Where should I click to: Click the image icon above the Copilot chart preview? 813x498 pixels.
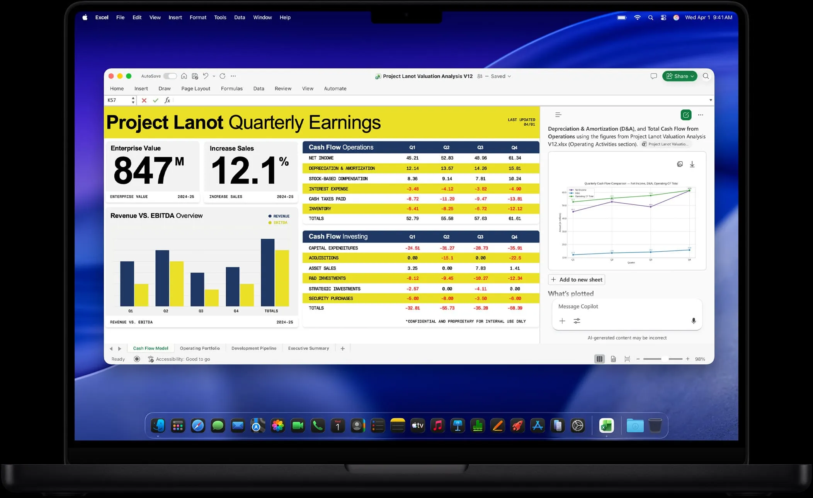680,164
